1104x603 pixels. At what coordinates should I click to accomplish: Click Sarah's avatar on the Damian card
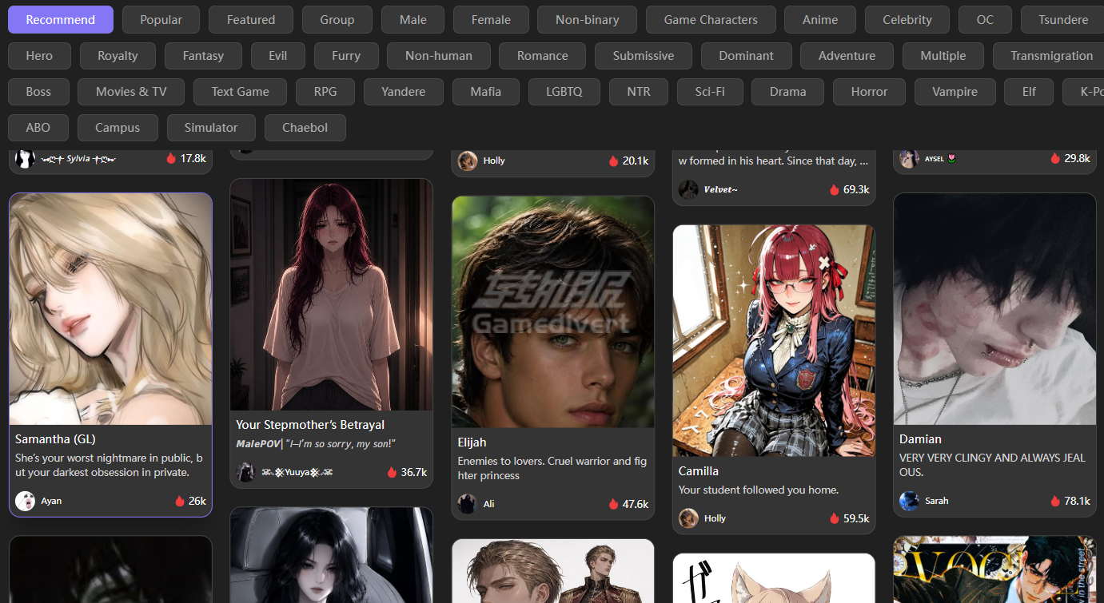(x=910, y=501)
